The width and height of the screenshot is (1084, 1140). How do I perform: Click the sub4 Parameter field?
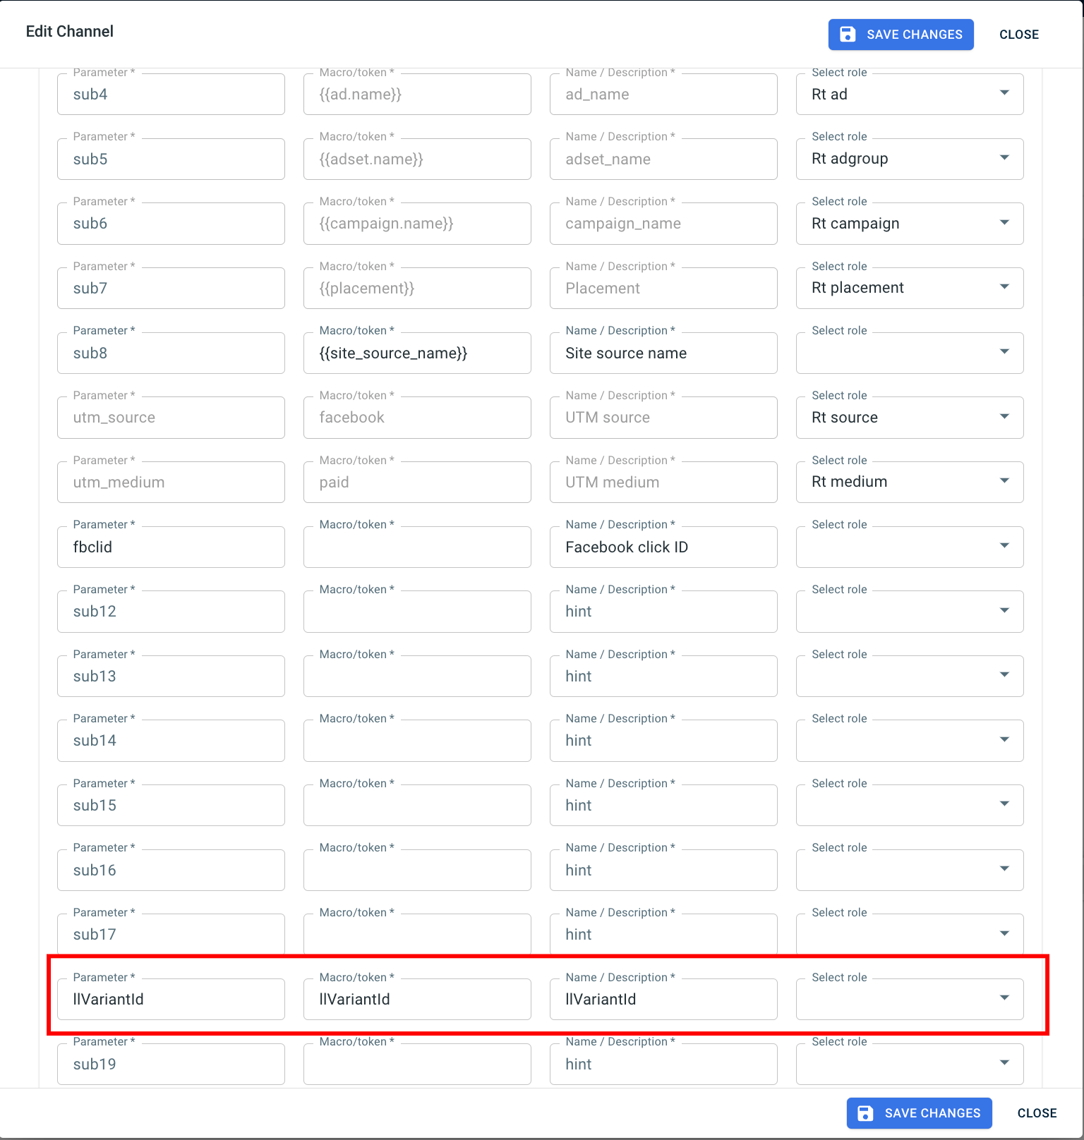click(171, 95)
